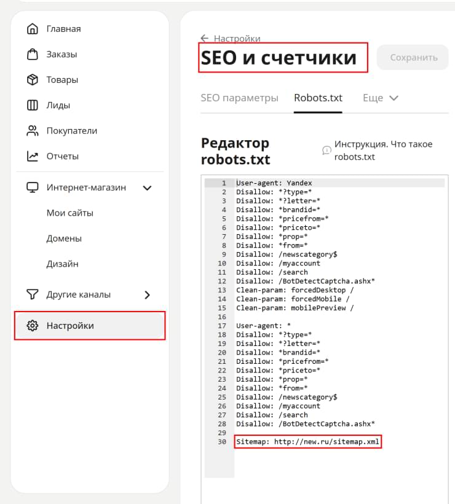Click line 28 Disallow: /BotDetectCaptcha.ashx*

[x=306, y=423]
